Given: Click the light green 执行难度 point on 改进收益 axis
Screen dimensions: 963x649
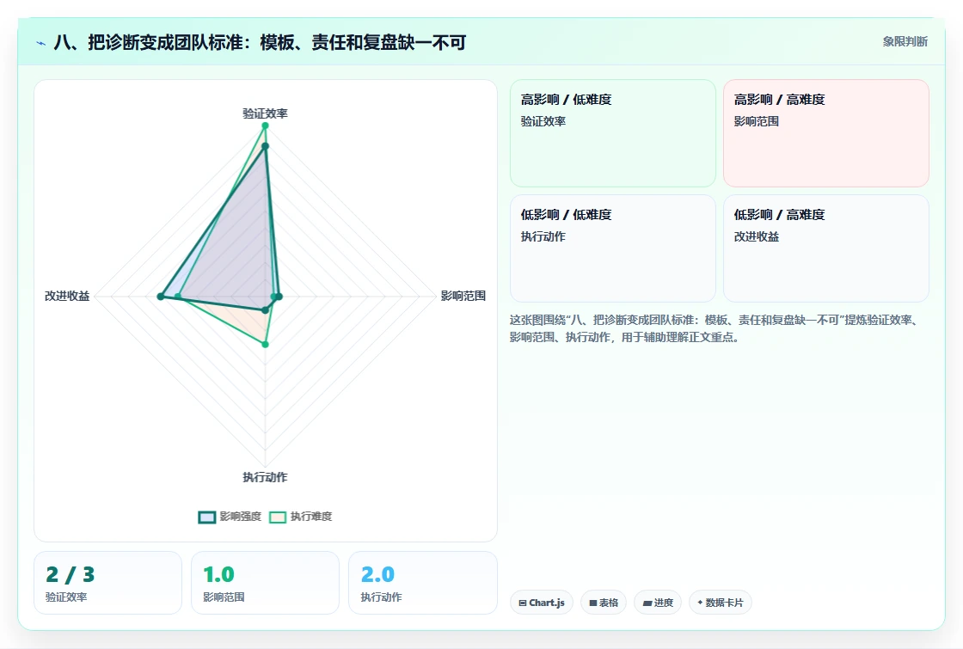Looking at the screenshot, I should click(178, 297).
